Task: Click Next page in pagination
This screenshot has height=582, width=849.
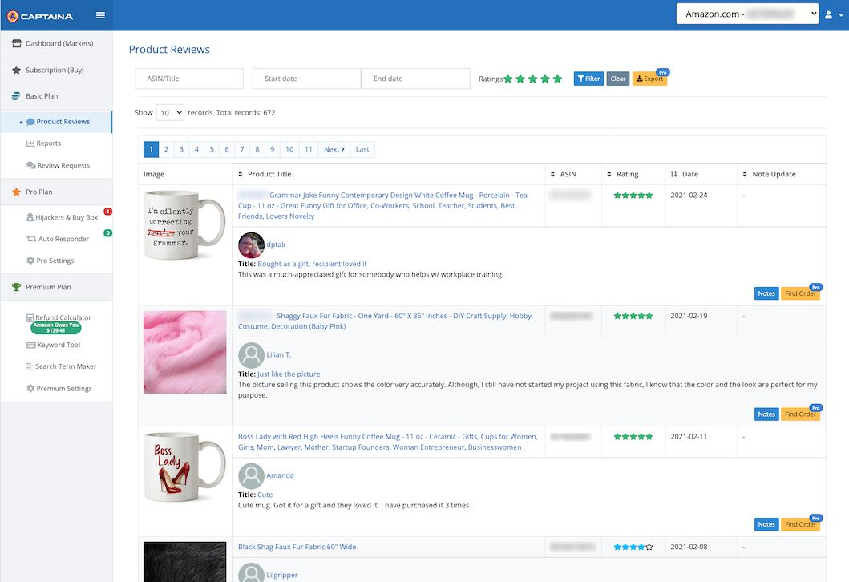Action: 334,149
